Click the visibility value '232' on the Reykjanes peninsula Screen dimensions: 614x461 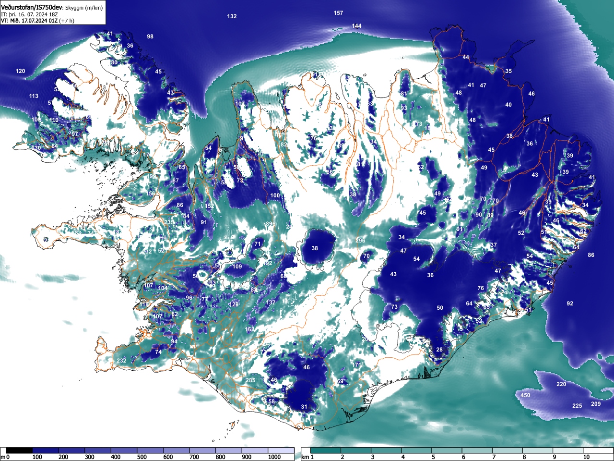122,361
